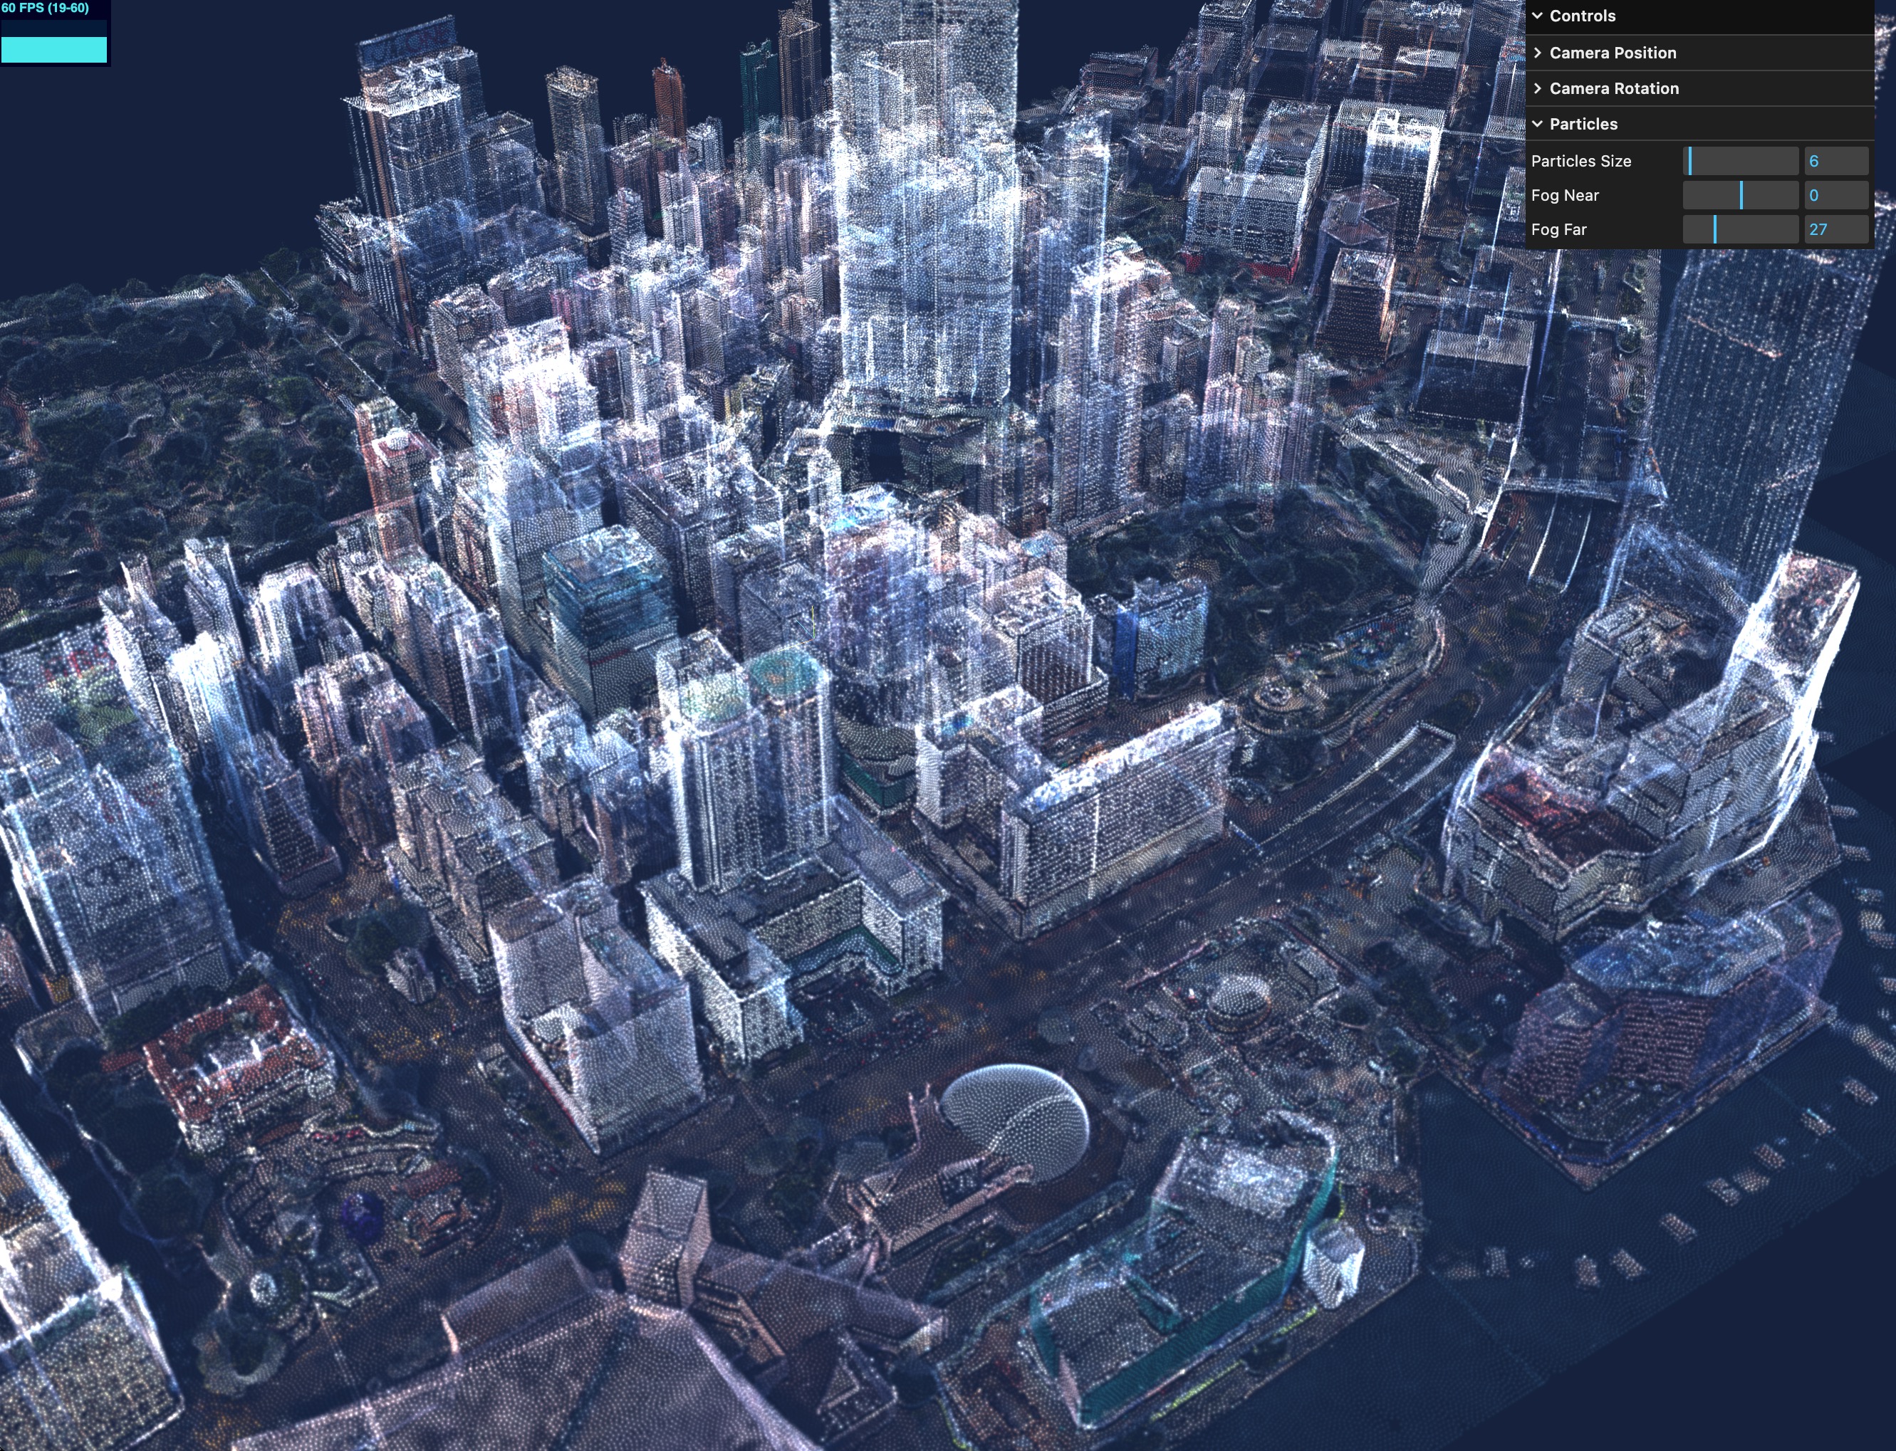This screenshot has height=1451, width=1896.
Task: Click the FPS counter text
Action: pos(45,8)
